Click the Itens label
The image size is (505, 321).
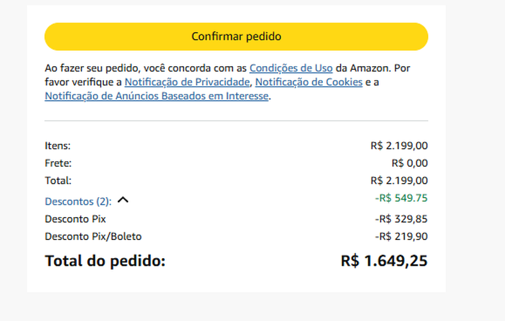tap(58, 146)
